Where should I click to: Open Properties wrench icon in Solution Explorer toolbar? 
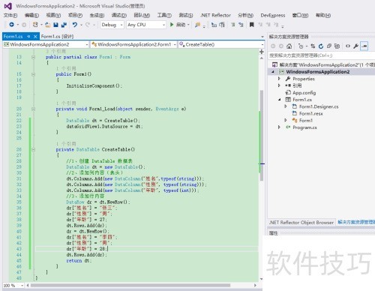[x=355, y=46]
